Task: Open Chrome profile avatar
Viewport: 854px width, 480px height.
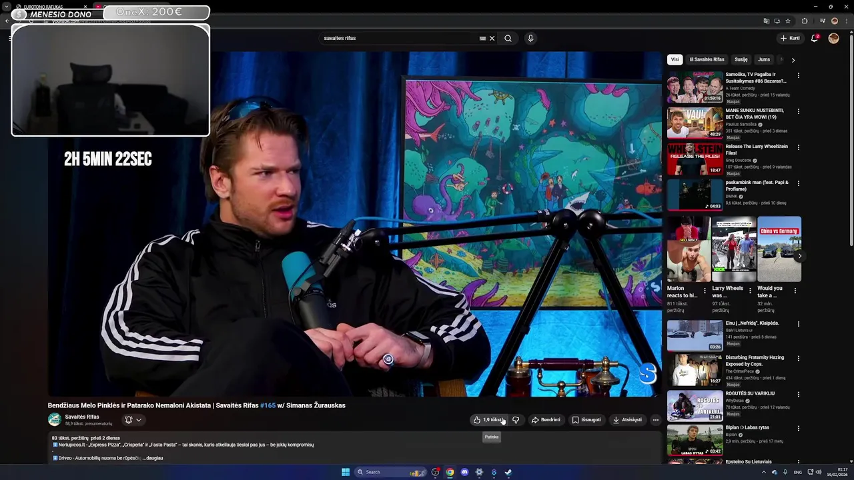Action: 835,21
